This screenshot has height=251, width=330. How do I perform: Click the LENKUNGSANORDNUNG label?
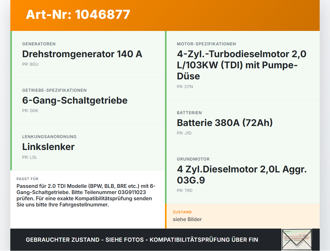(x=49, y=137)
